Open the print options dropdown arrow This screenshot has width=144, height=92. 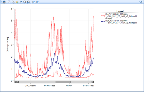(x=6, y=2)
